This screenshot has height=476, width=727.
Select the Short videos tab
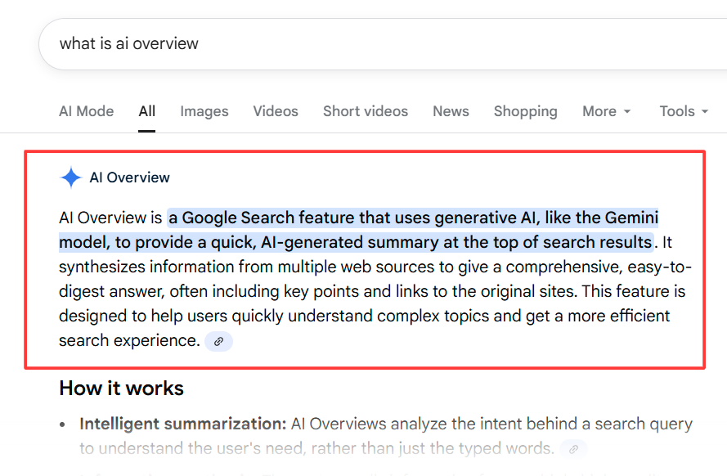tap(365, 111)
